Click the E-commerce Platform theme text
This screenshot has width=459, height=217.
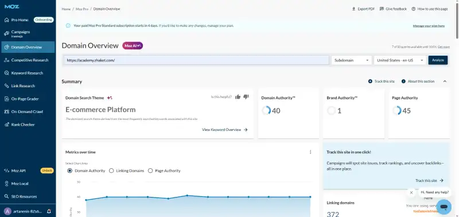(100, 110)
